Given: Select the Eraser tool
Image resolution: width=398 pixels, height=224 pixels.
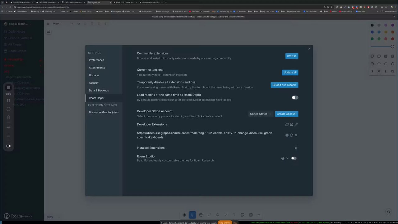Looking at the screenshot, I should 217,215.
